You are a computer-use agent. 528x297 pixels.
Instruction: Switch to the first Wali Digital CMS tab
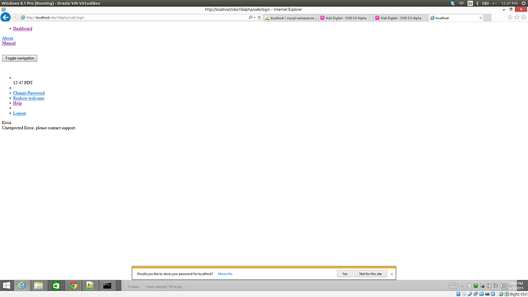click(346, 18)
